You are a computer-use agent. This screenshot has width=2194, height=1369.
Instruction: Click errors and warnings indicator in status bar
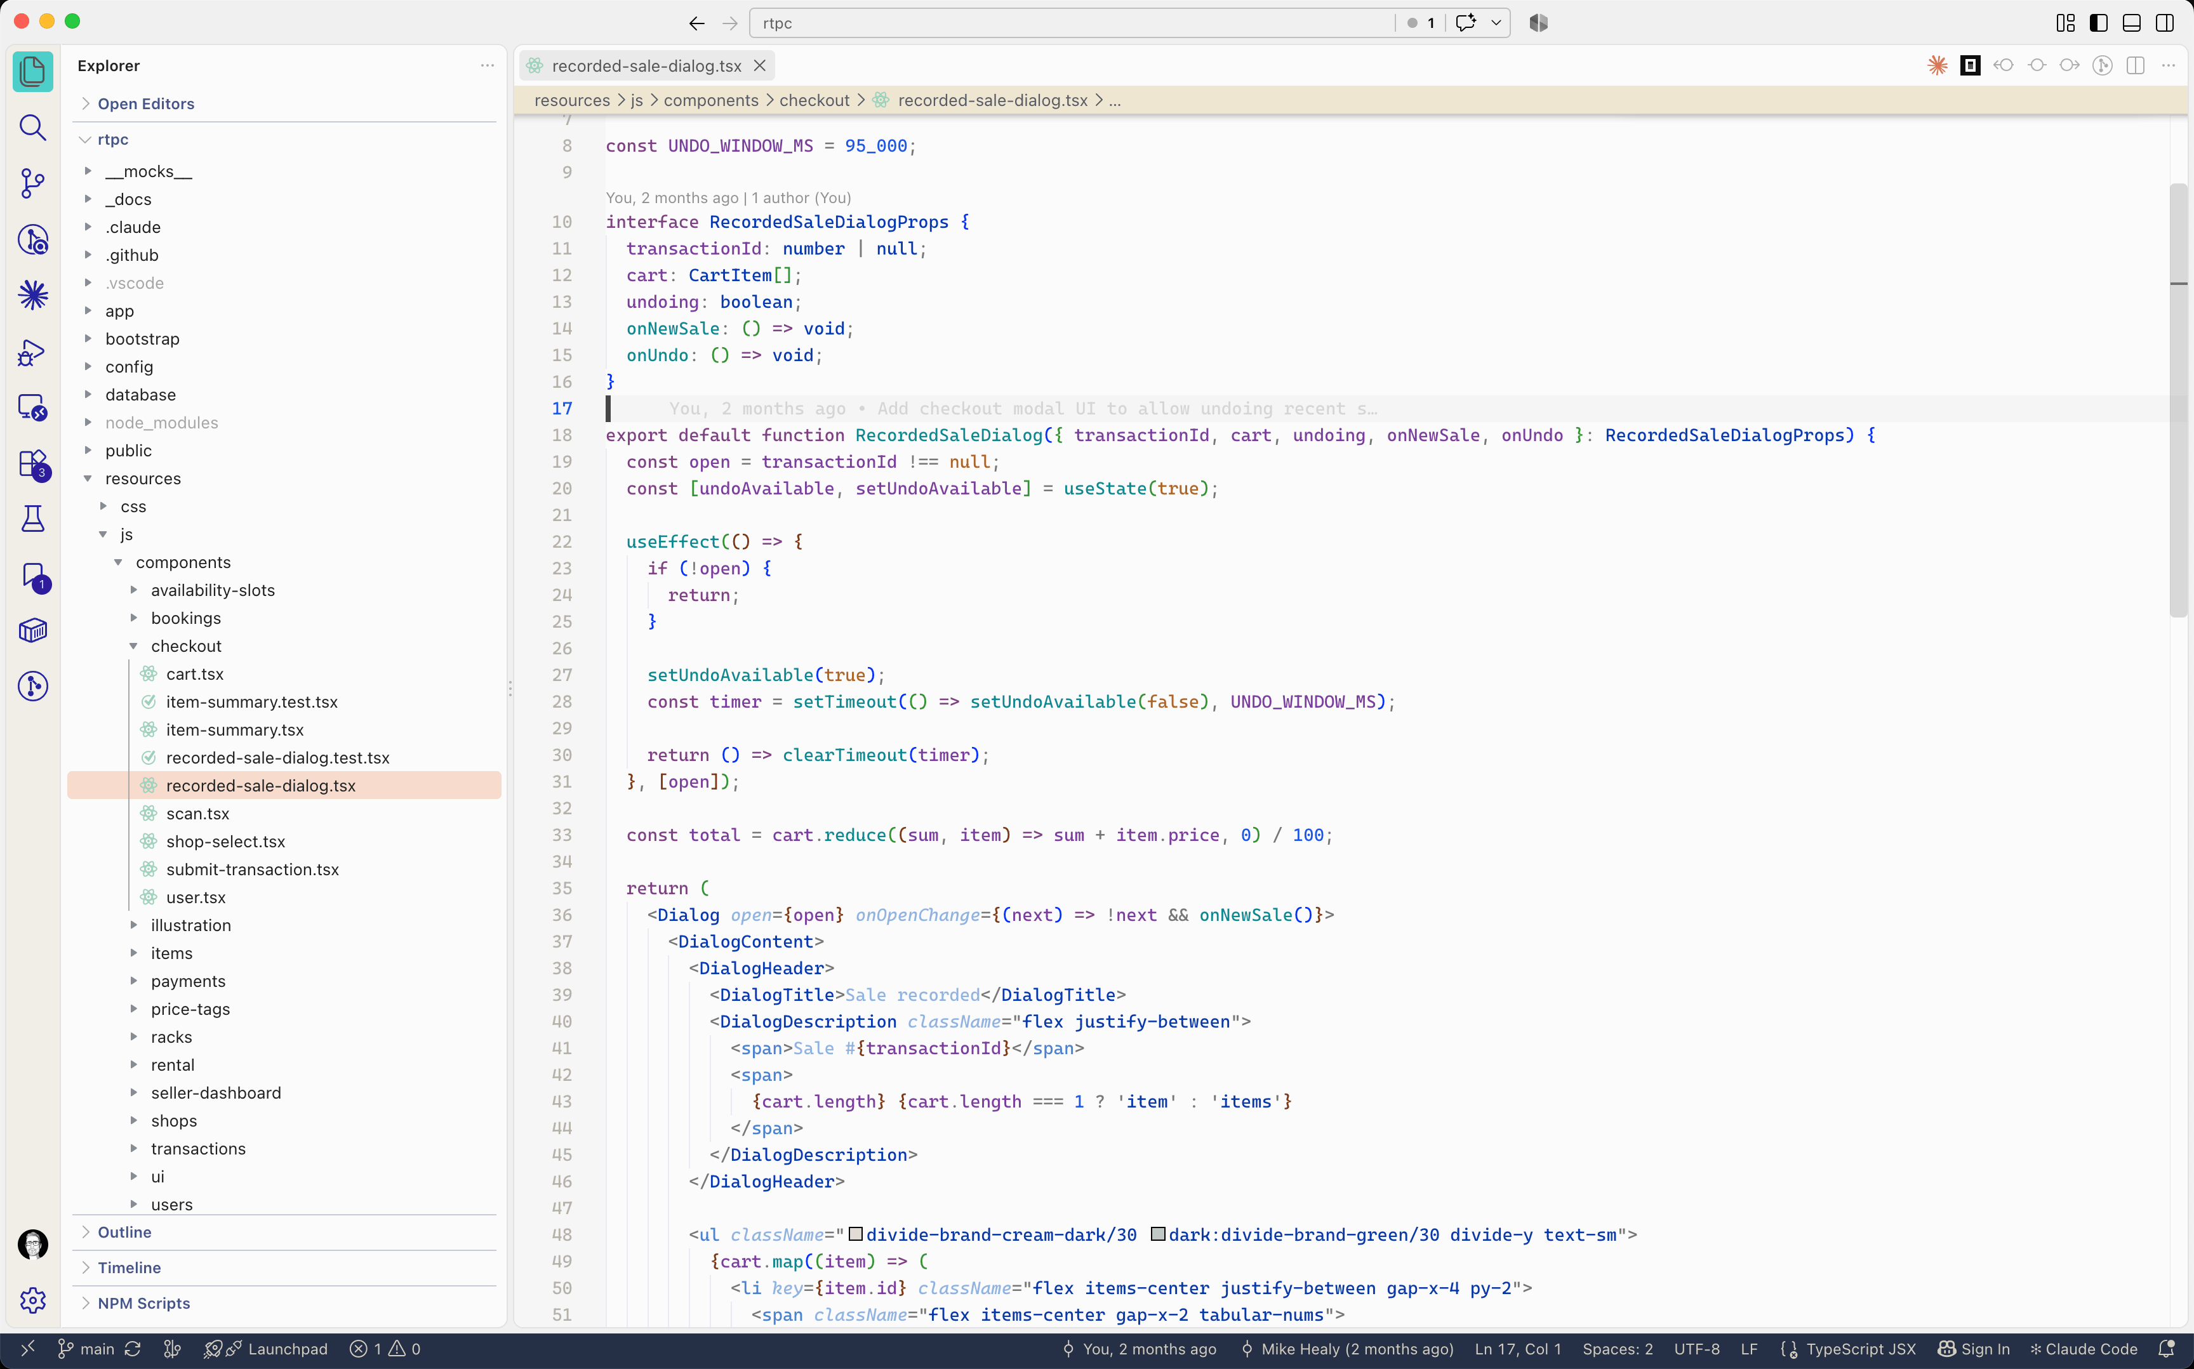click(385, 1349)
